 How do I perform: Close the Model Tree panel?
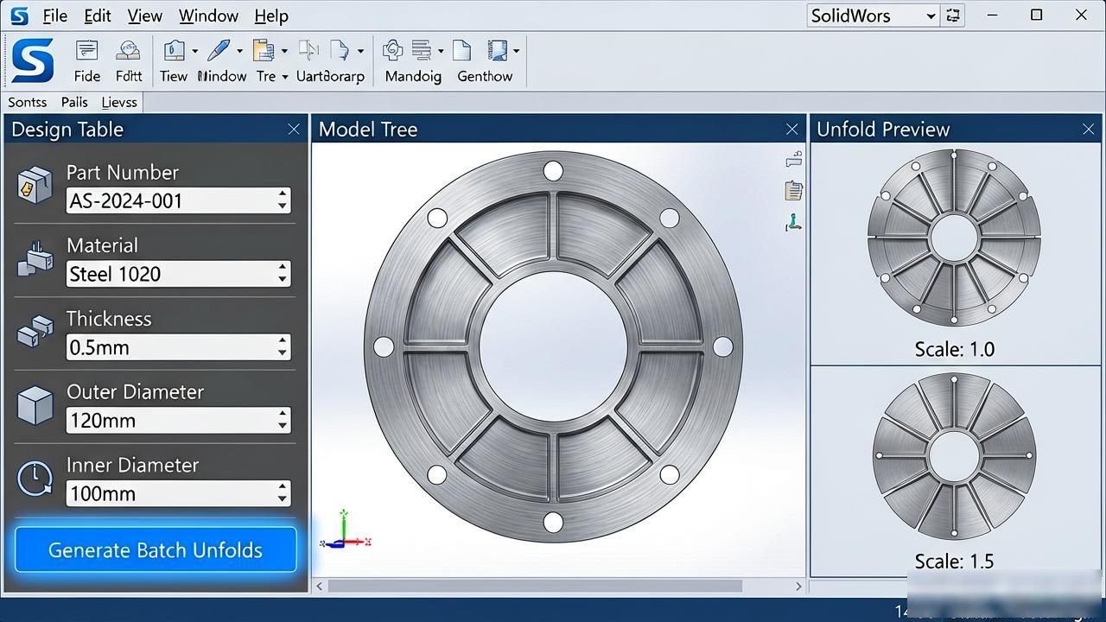click(792, 130)
